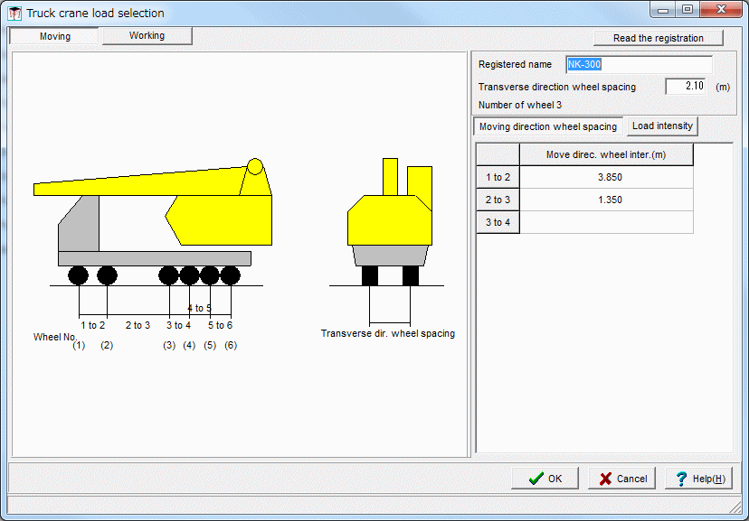Screen dimensions: 749x521
Task: Click the Truck crane title bar icon
Action: click(14, 14)
